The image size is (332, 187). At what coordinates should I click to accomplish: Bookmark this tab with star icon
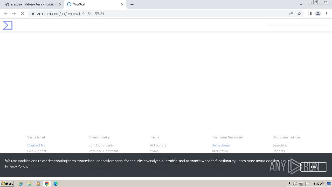(x=299, y=14)
